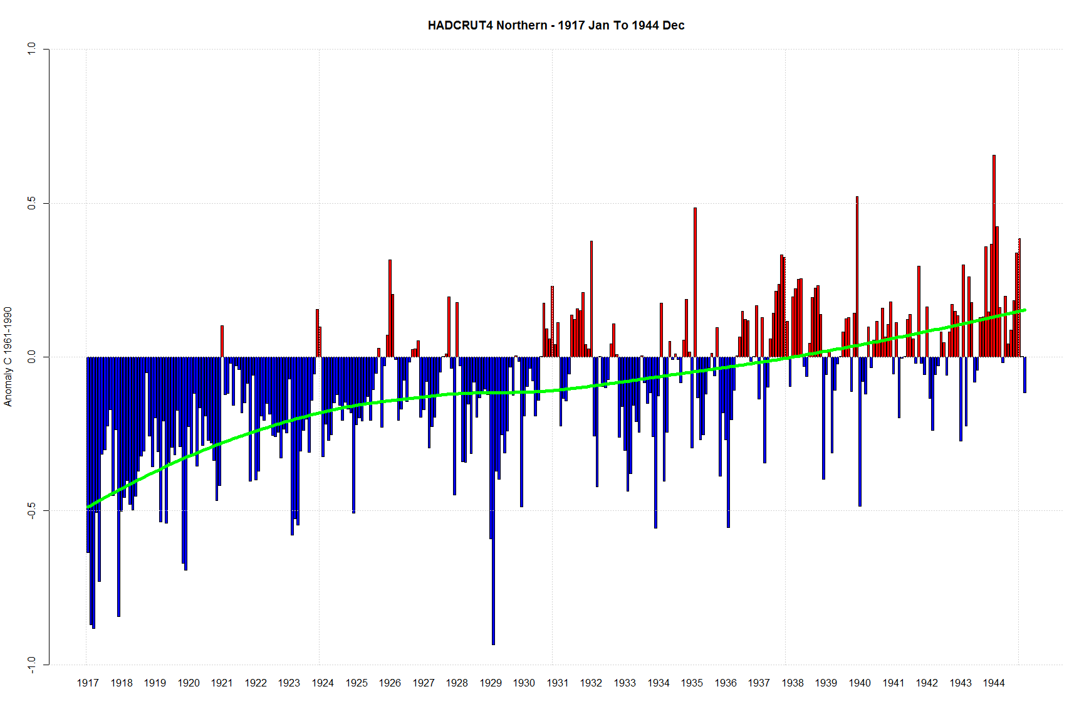1089x726 pixels.
Task: Click the y-axis label Anomaly C 1961-1990
Action: [x=8, y=357]
